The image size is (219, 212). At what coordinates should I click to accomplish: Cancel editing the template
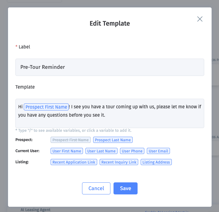tap(96, 189)
